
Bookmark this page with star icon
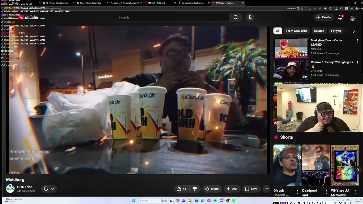[310, 8]
